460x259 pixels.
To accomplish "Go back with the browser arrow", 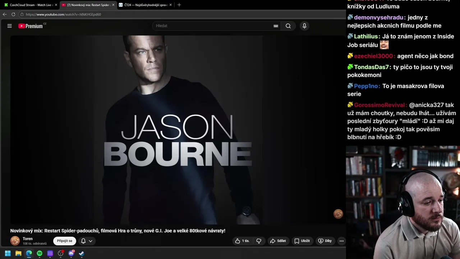I will [x=5, y=14].
